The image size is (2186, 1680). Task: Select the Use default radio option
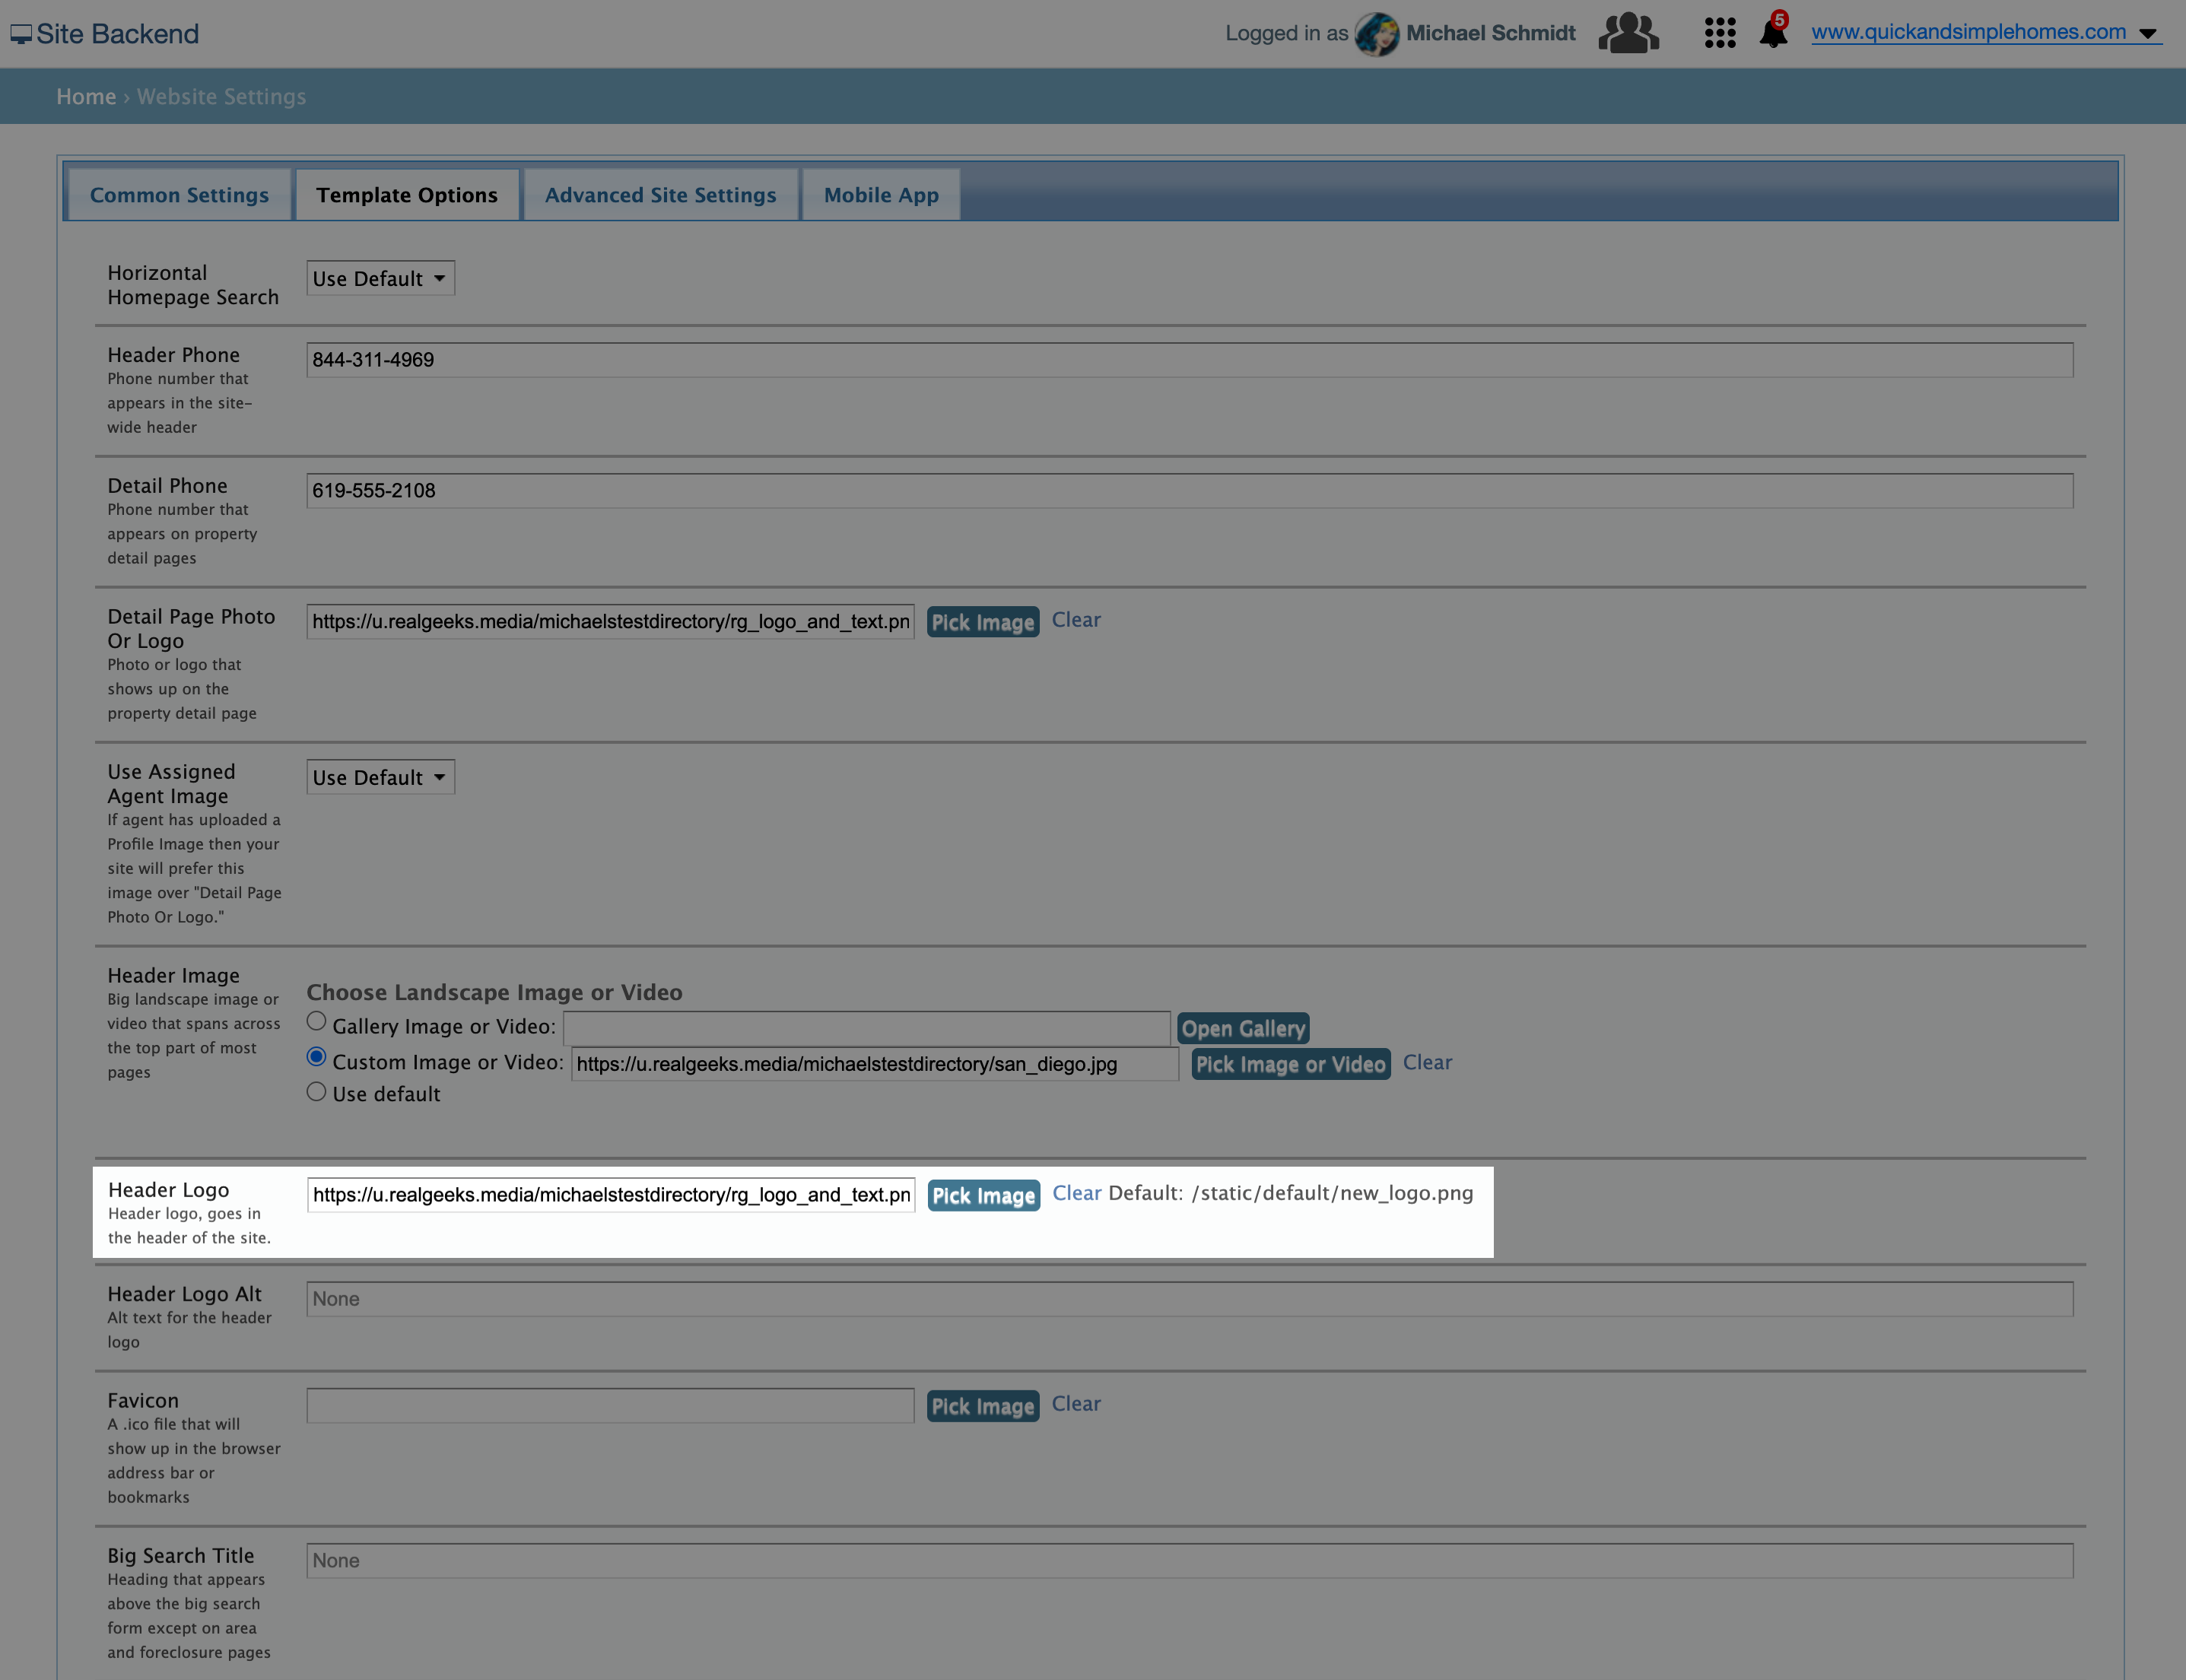click(316, 1092)
